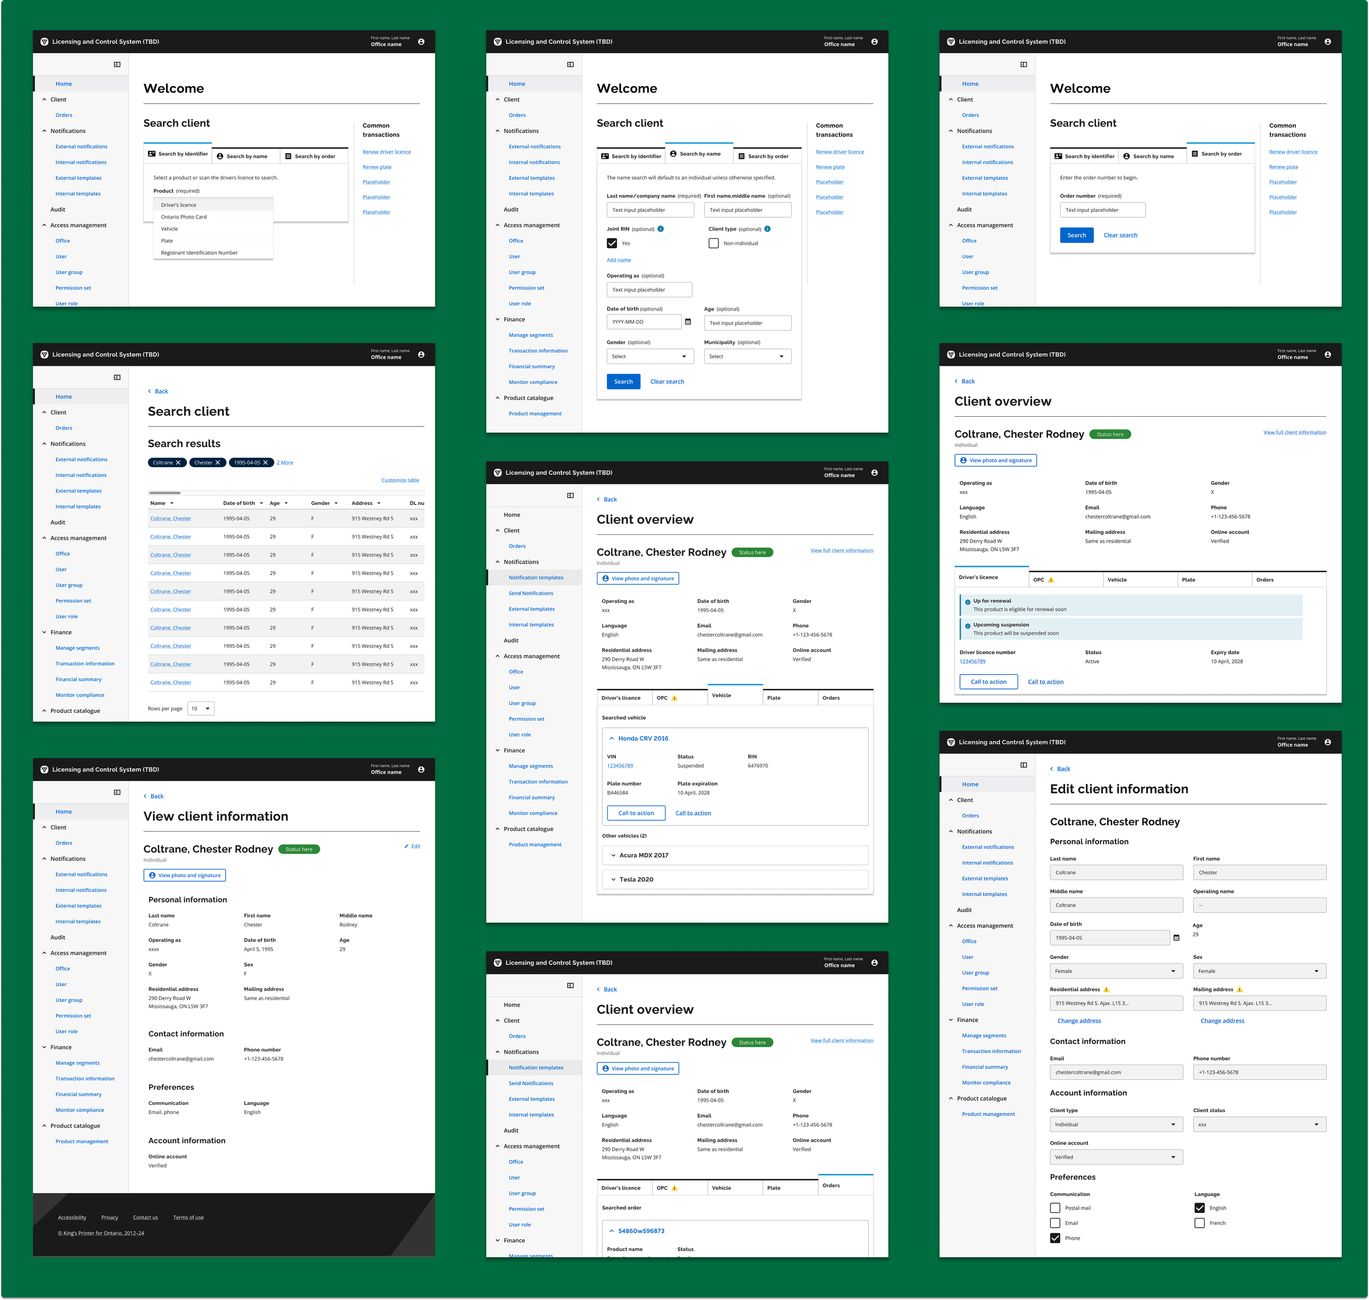
Task: Select Registrant Identification Number product option
Action: coord(199,253)
